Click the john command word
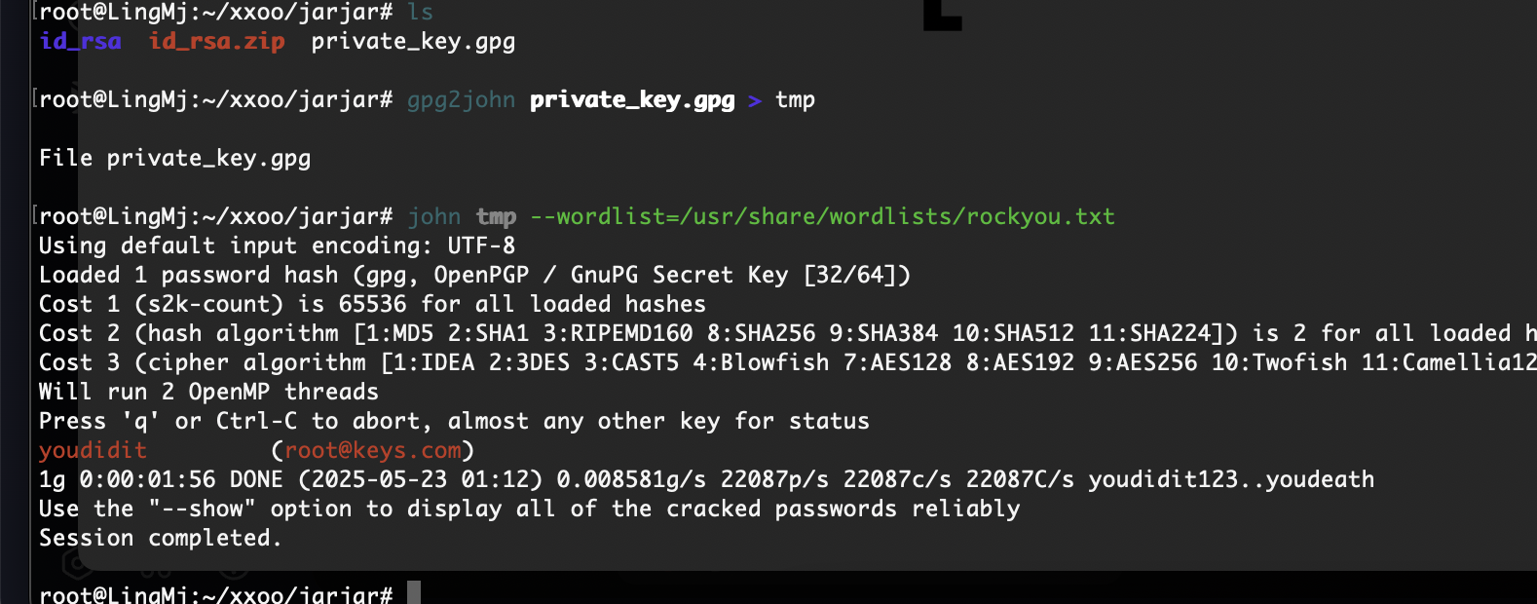This screenshot has height=604, width=1537. coord(433,216)
